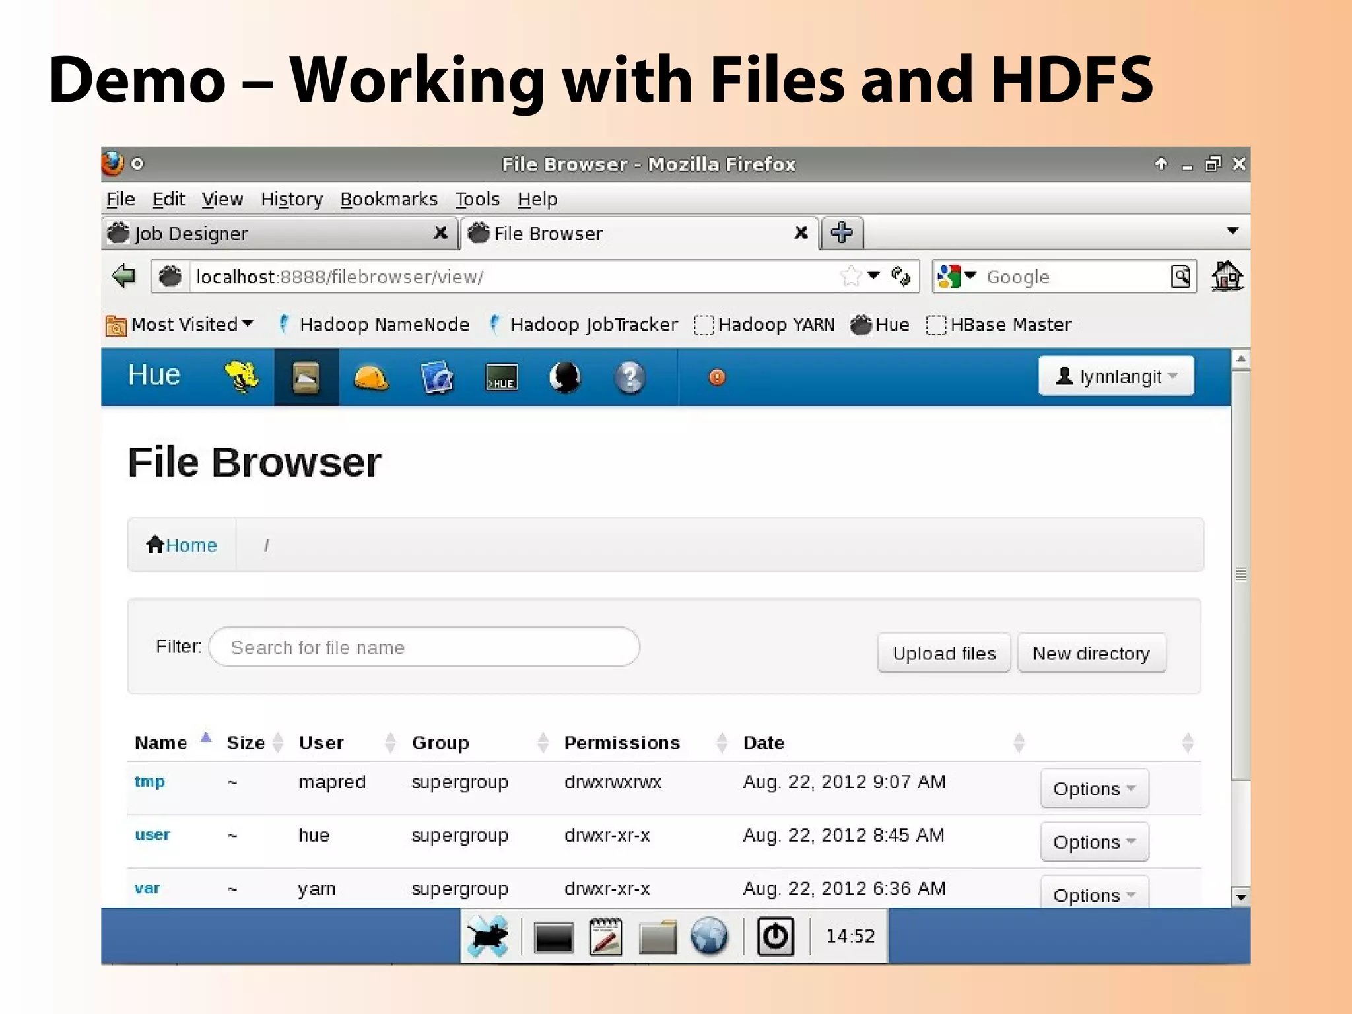The width and height of the screenshot is (1352, 1014).
Task: Open the File menu
Action: tap(121, 199)
